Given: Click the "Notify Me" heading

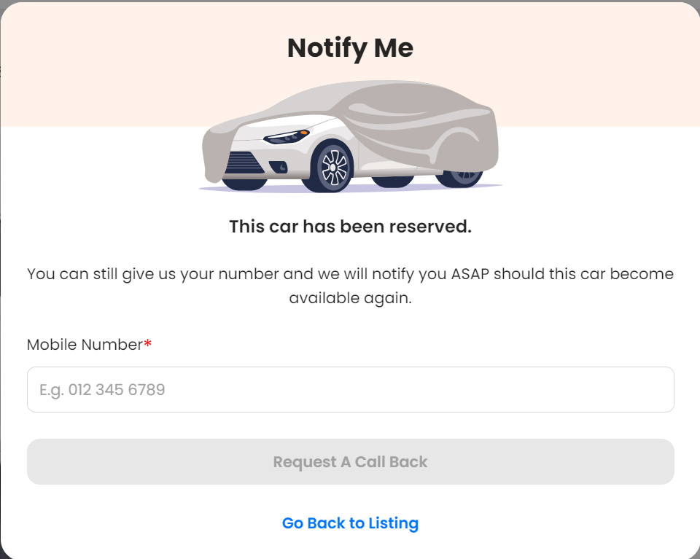Looking at the screenshot, I should pos(350,48).
